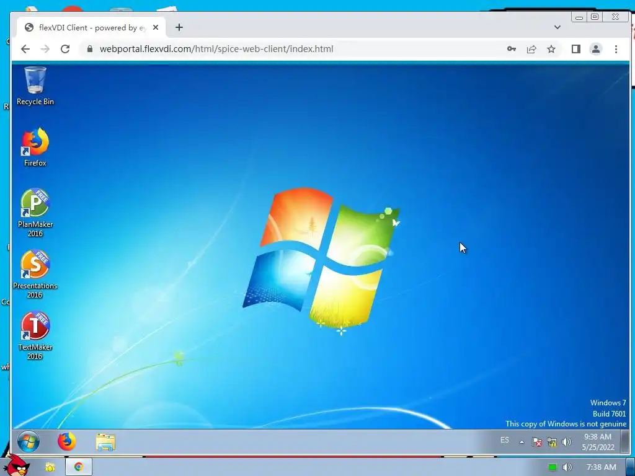
Task: Open Chrome three-dot menu
Action: (x=616, y=49)
